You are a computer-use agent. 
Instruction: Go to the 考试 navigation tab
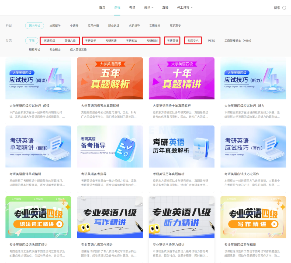pyautogui.click(x=132, y=8)
